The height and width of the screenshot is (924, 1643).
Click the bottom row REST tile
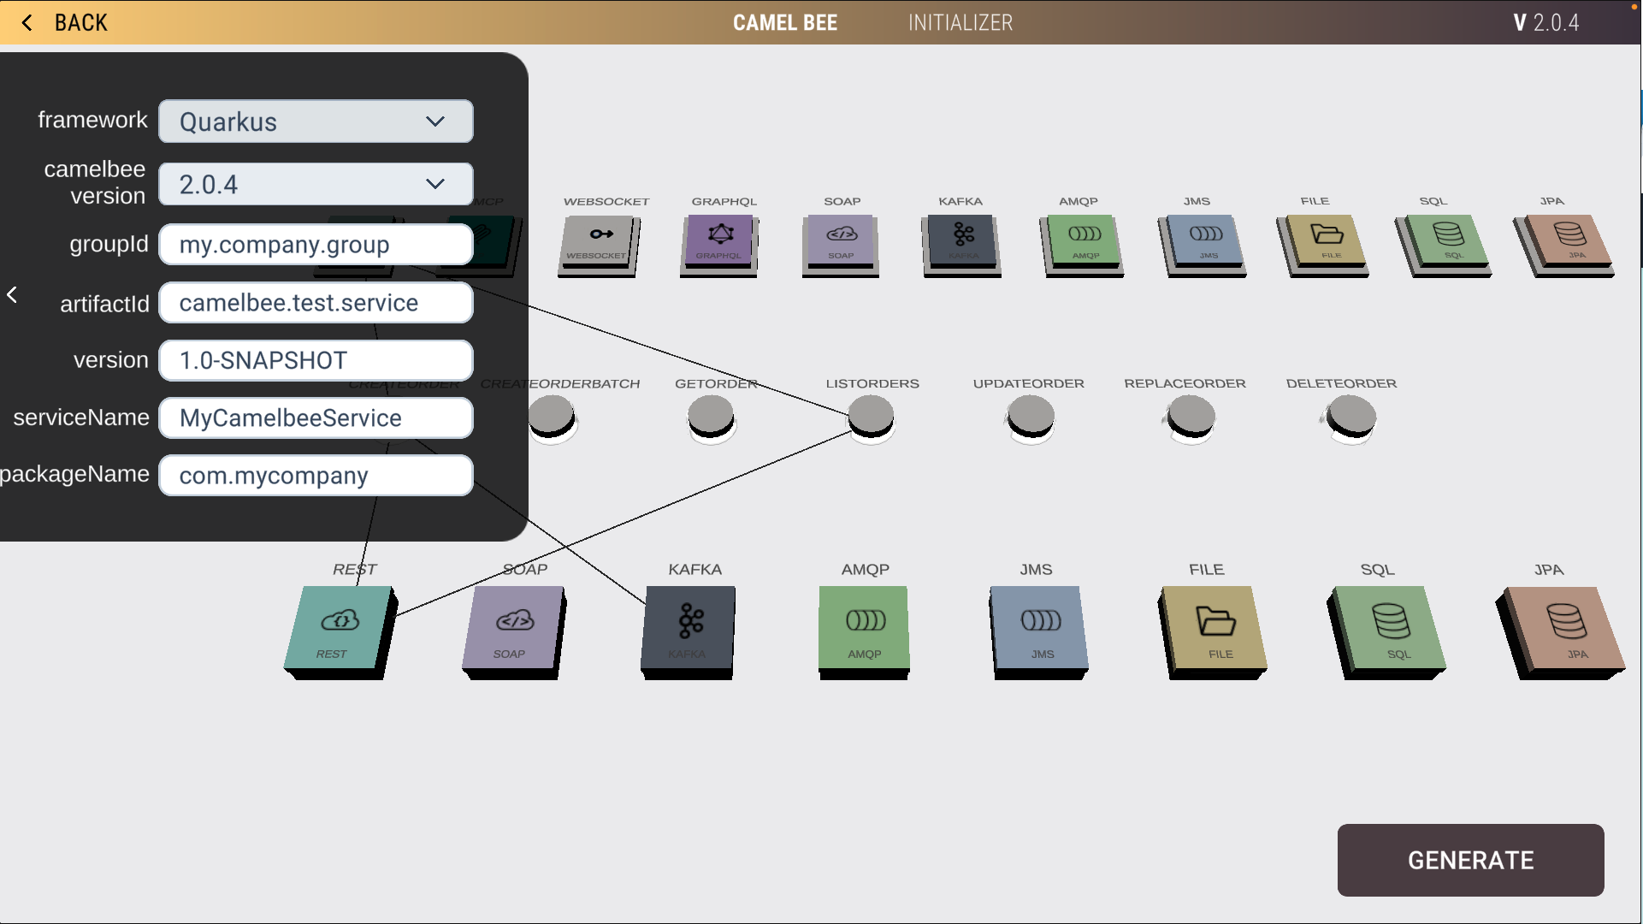(339, 629)
